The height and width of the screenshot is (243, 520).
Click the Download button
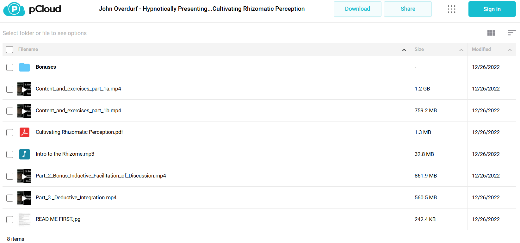(x=357, y=9)
